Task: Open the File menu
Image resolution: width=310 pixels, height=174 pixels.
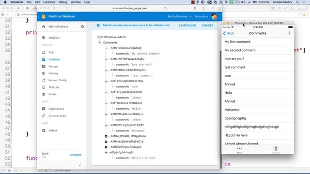Action: pos(29,2)
